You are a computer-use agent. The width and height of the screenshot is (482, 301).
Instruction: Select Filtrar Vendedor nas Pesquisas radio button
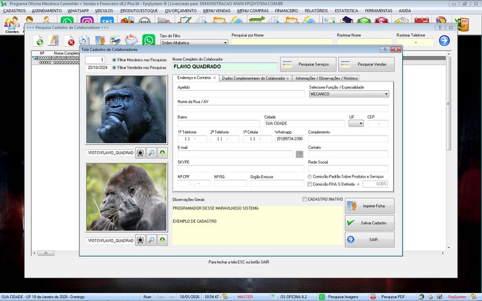(x=114, y=67)
